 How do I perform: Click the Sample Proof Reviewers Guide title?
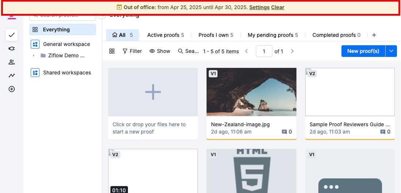tap(349, 124)
